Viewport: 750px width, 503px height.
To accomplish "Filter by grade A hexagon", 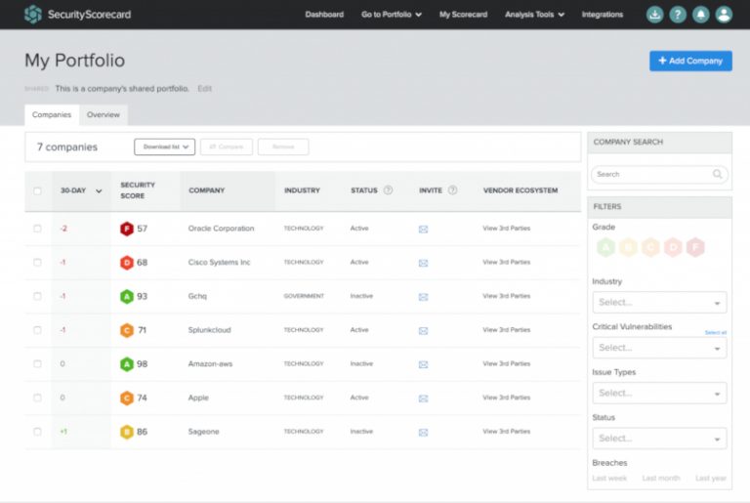I will 605,247.
